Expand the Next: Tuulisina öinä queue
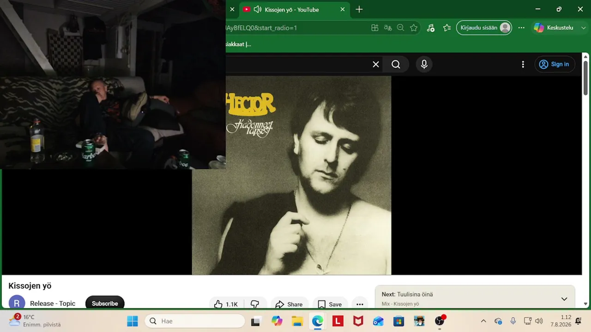The height and width of the screenshot is (332, 591). (564, 299)
